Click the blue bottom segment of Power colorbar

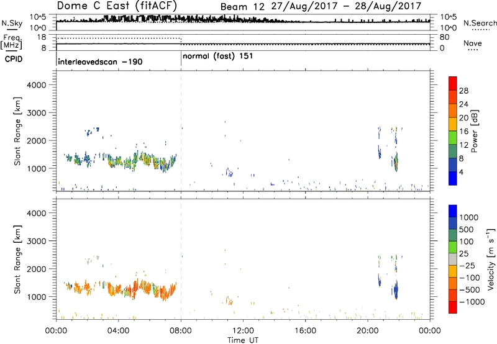pos(453,178)
